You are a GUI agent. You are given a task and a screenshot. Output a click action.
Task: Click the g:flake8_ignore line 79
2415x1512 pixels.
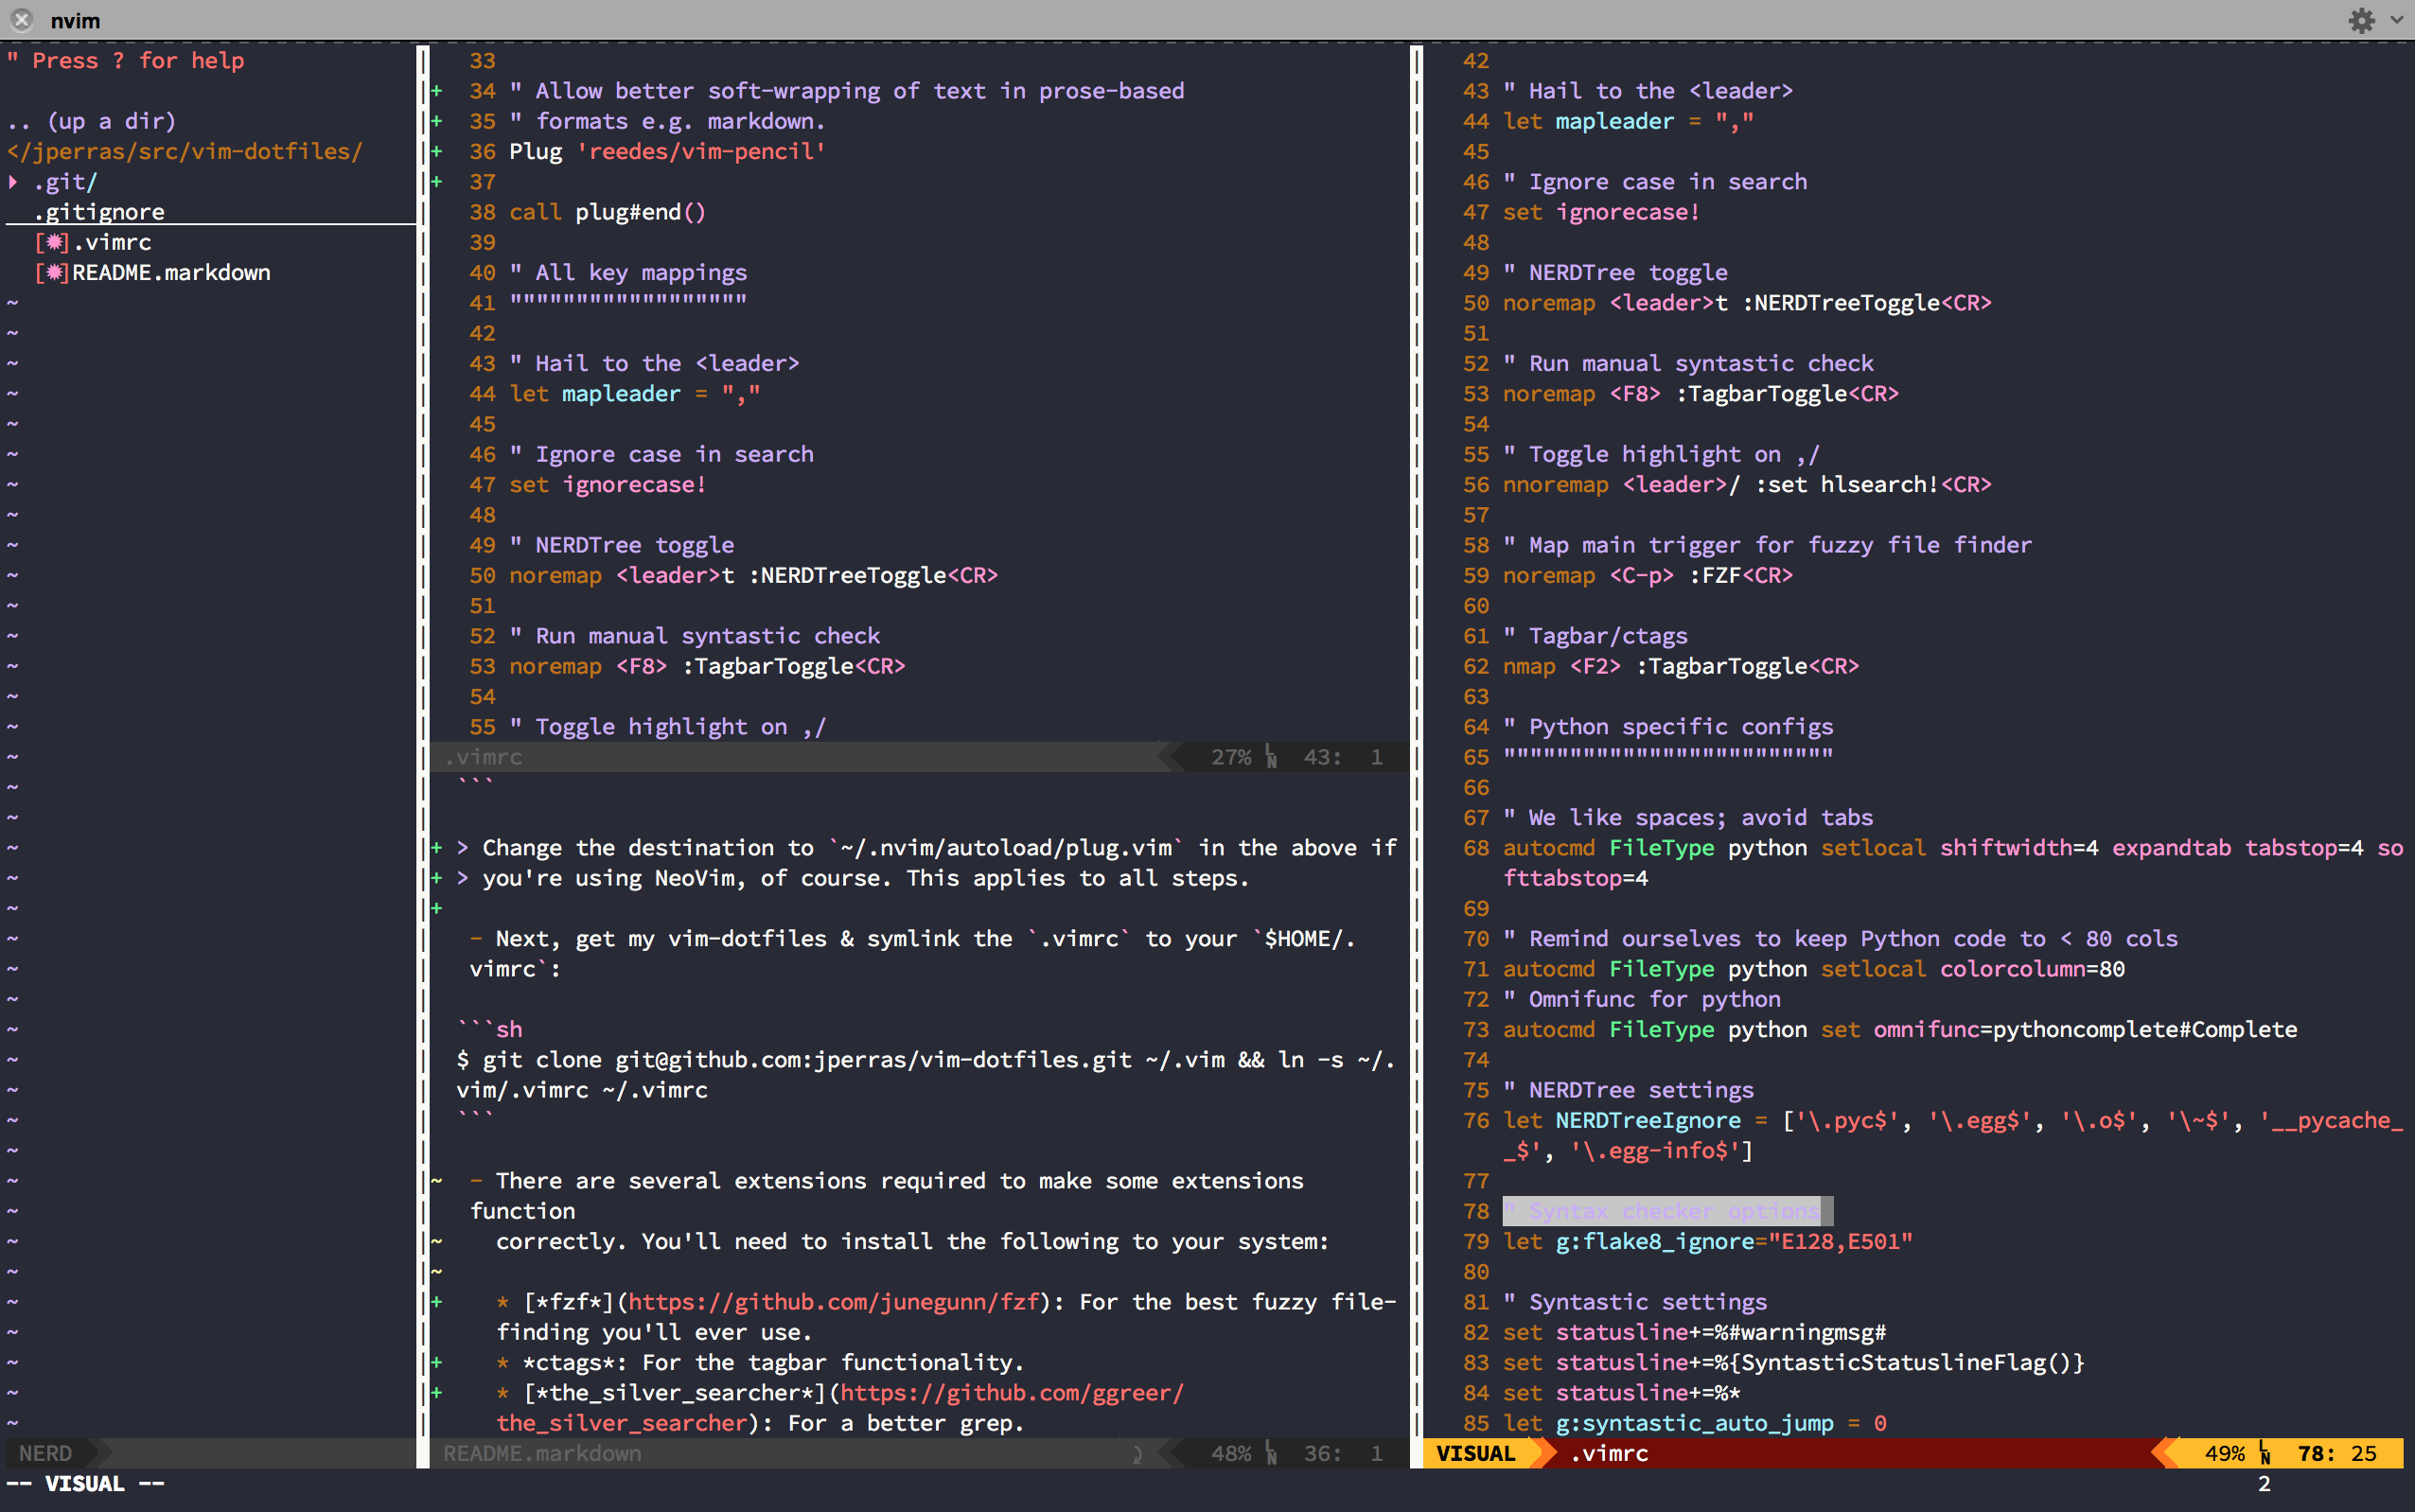[x=1708, y=1242]
